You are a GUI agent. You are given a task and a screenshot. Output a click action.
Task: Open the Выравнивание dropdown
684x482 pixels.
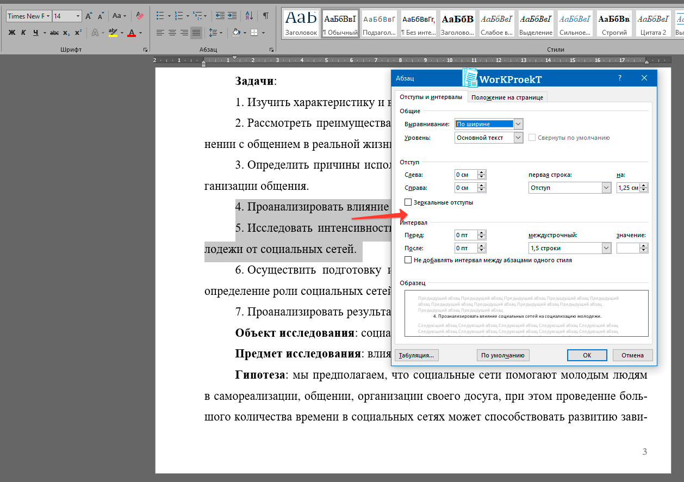pyautogui.click(x=518, y=123)
